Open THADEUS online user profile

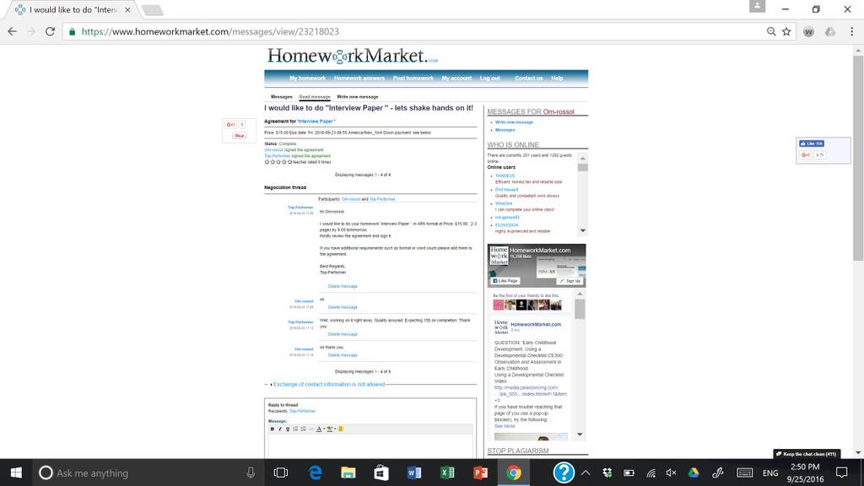[505, 175]
